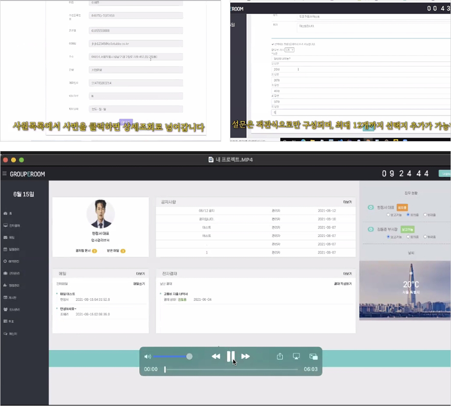Mute audio via the speaker icon
451x406 pixels.
tap(147, 356)
